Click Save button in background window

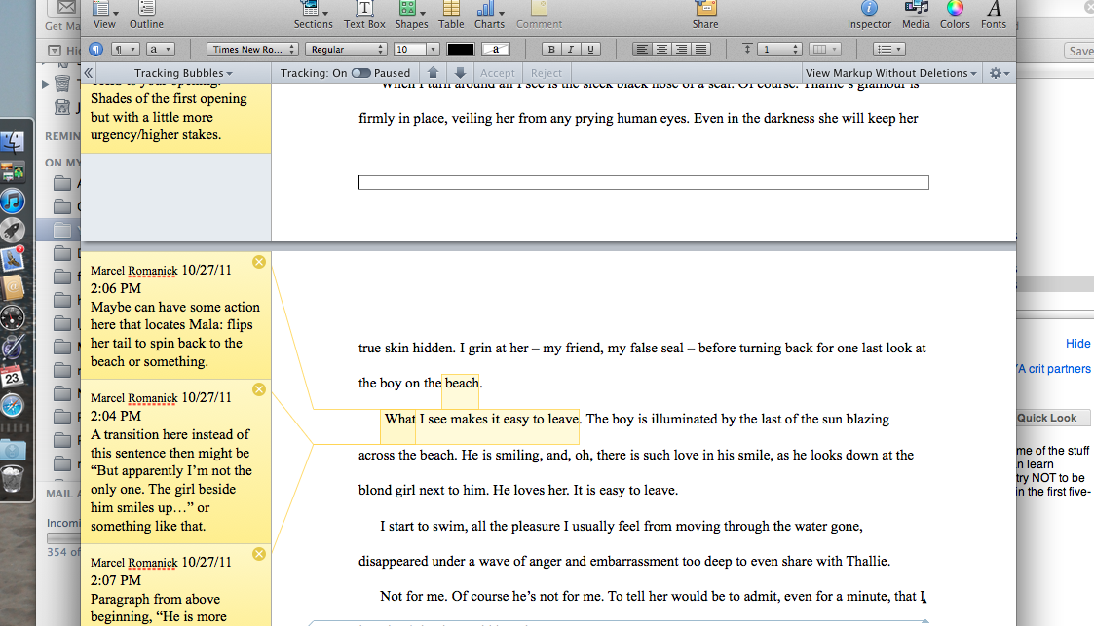tap(1080, 51)
